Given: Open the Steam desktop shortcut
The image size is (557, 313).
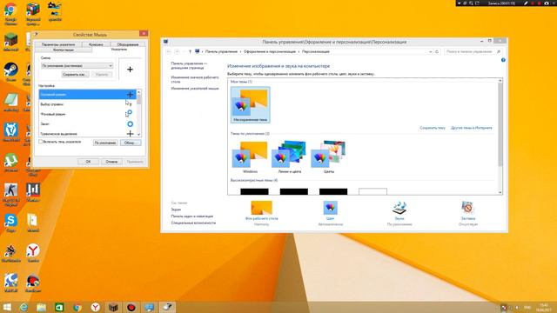Looking at the screenshot, I should [10, 72].
